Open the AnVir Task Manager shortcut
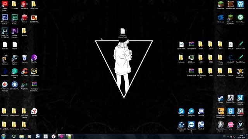 [x=5, y=86]
